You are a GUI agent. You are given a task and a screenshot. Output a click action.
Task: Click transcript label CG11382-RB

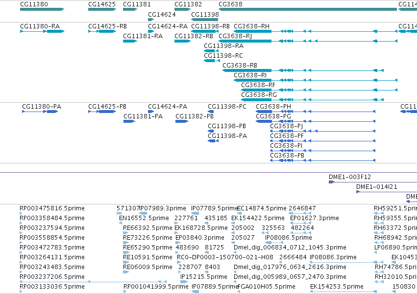[x=194, y=36]
